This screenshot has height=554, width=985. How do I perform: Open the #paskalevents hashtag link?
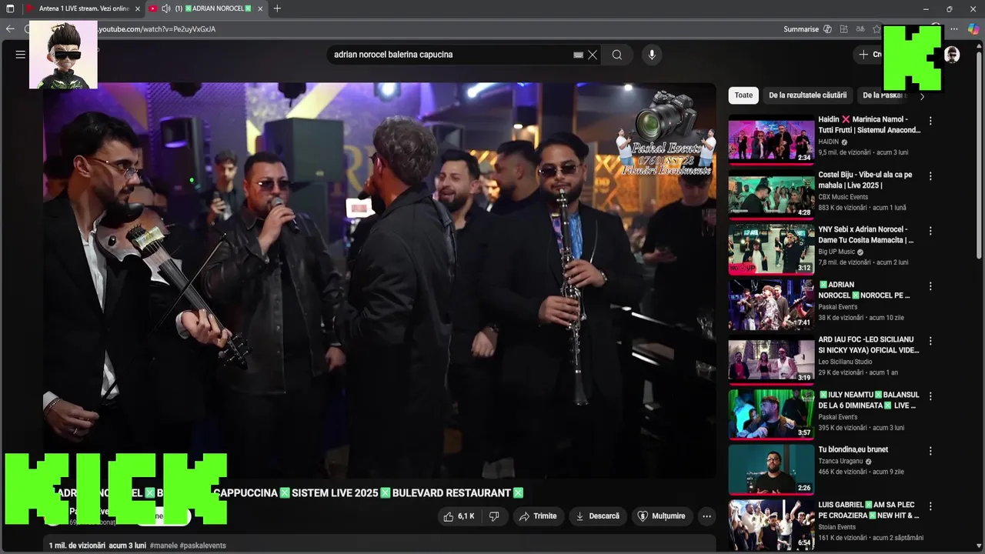click(203, 546)
